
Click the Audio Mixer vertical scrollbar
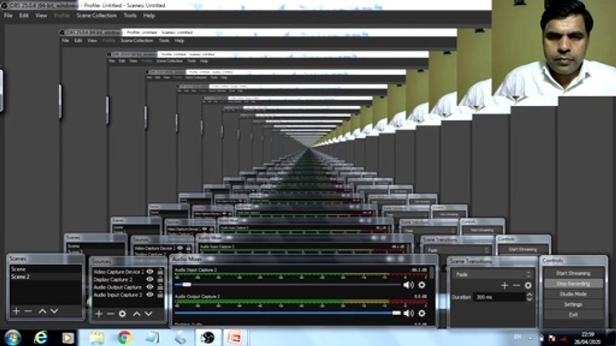tap(431, 273)
